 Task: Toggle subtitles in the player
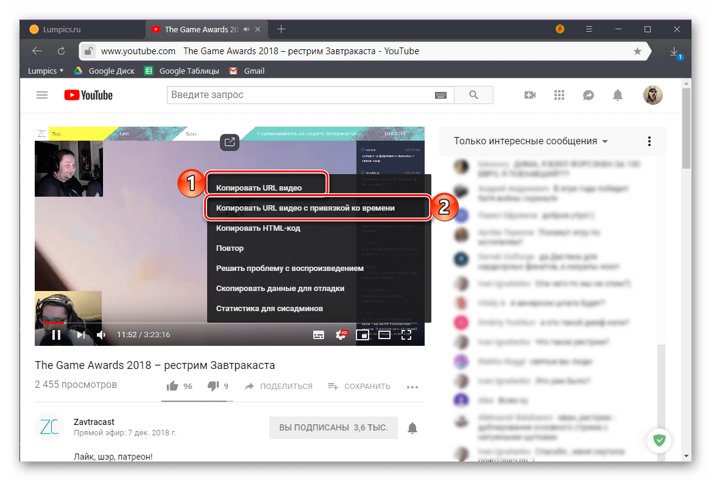tap(319, 335)
